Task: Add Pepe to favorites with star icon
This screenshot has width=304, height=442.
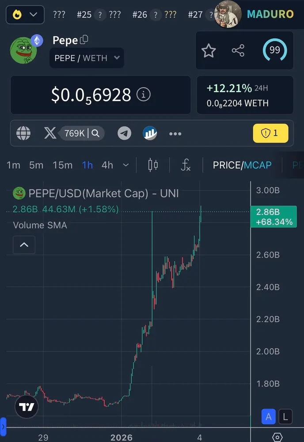Action: pyautogui.click(x=209, y=51)
